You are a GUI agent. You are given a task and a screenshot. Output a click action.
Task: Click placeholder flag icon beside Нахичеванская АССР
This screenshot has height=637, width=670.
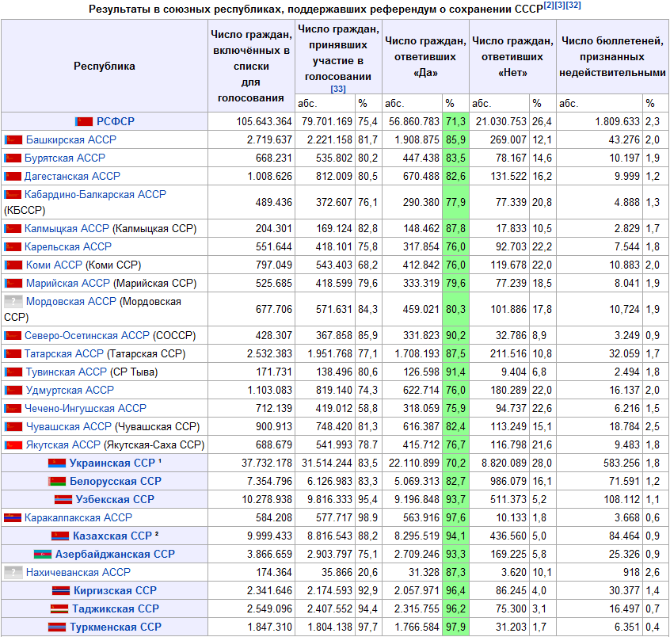coord(13,572)
